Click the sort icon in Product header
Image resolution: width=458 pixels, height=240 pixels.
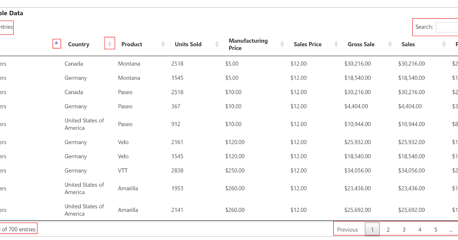coord(163,44)
